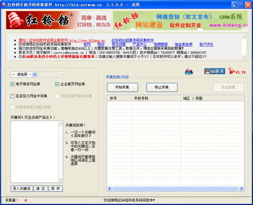Clear keywords with 清空 button
253x205 pixels.
(41, 189)
